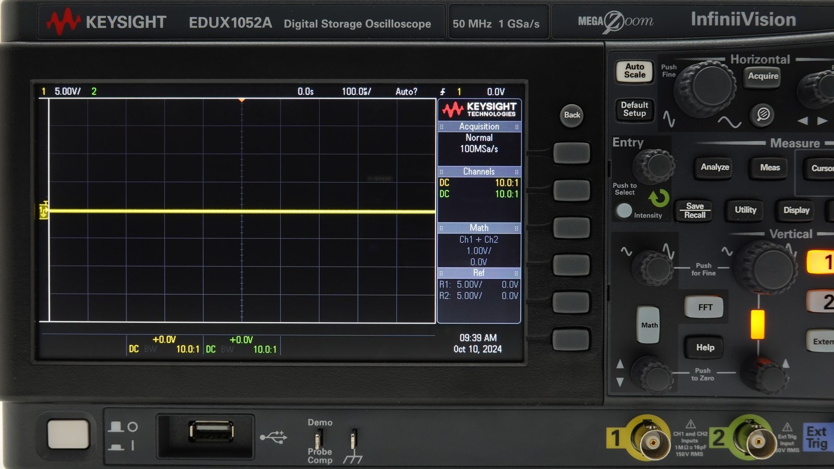Tap the 09:39 AM clock readout
The width and height of the screenshot is (834, 469).
[478, 338]
